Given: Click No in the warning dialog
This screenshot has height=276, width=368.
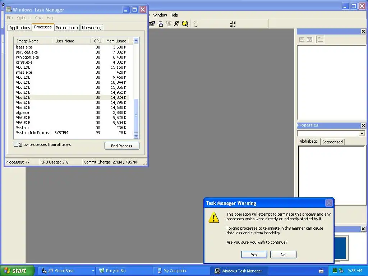Looking at the screenshot, I should pos(283,255).
